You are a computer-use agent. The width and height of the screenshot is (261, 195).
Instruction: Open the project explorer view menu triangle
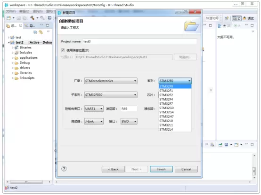[x=48, y=31]
